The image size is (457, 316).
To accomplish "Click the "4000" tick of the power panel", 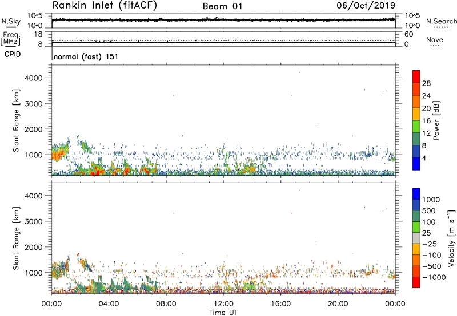I will click(x=34, y=78).
